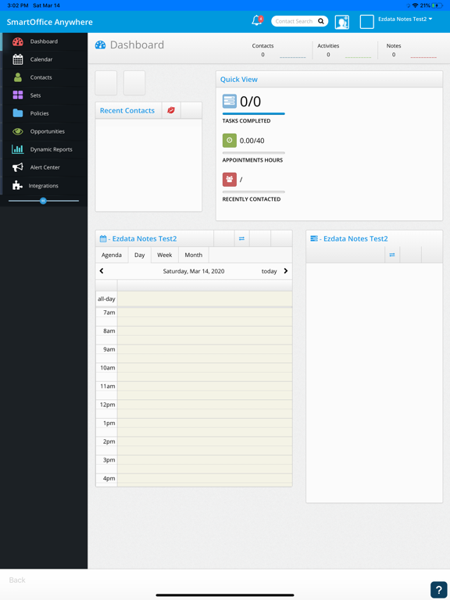Click the green Appointments Hours icon
This screenshot has width=450, height=600.
[229, 141]
